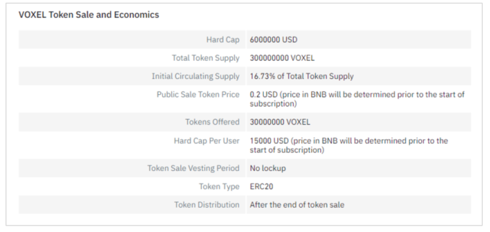Image resolution: width=490 pixels, height=232 pixels.
Task: Click the After the end of token sale text
Action: click(x=297, y=205)
